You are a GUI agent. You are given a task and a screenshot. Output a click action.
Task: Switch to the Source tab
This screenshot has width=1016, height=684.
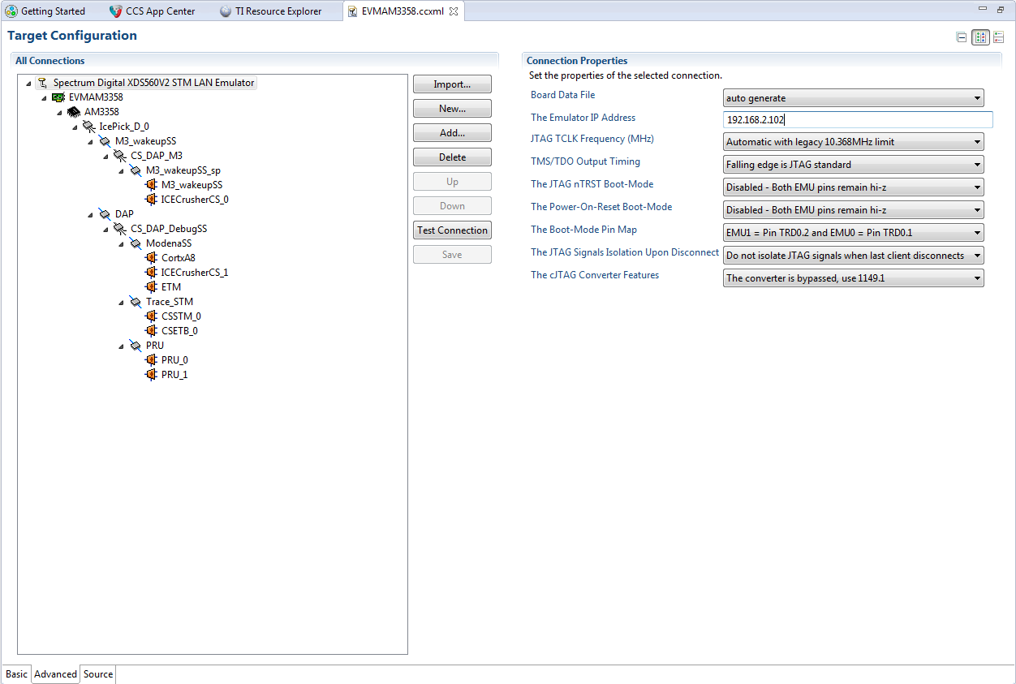tap(98, 674)
